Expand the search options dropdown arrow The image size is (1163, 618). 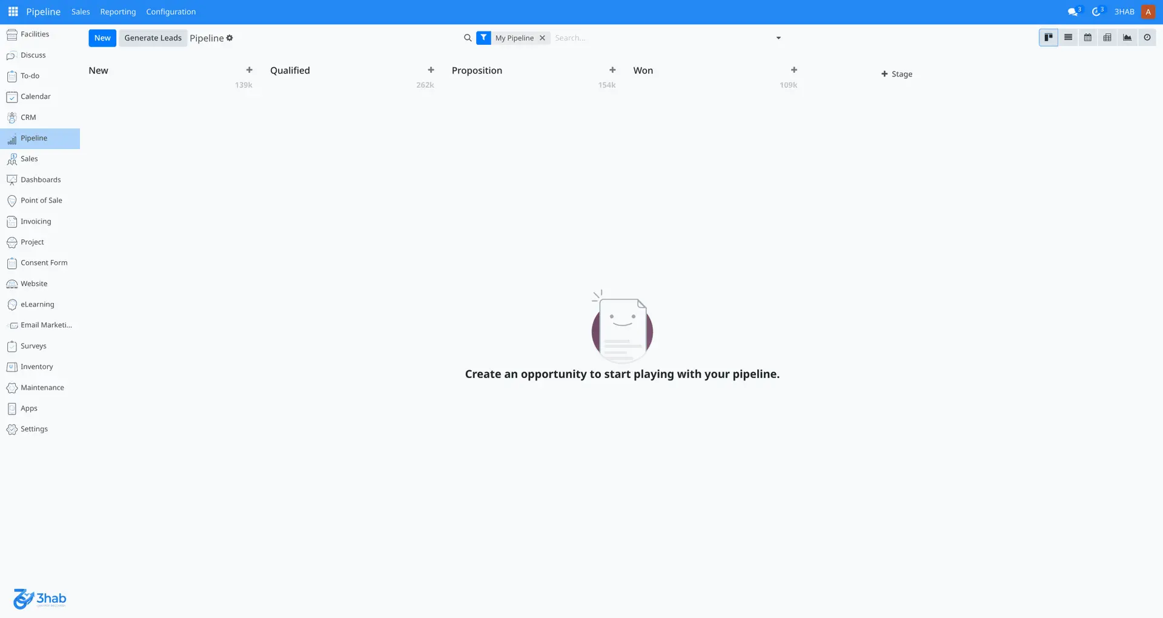coord(778,38)
